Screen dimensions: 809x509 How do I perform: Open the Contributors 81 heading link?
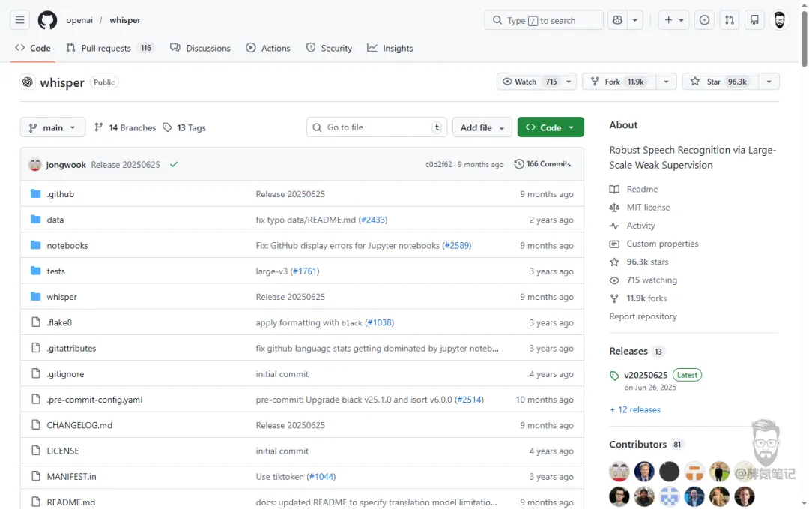point(646,444)
